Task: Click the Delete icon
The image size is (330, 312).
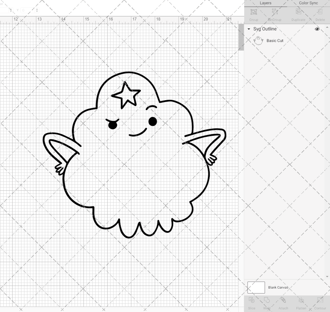Action: [319, 15]
